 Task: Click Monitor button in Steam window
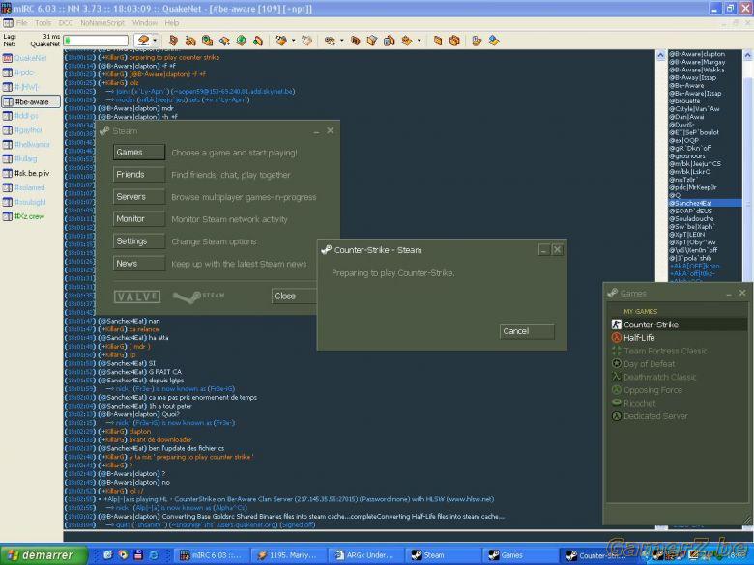click(x=139, y=219)
